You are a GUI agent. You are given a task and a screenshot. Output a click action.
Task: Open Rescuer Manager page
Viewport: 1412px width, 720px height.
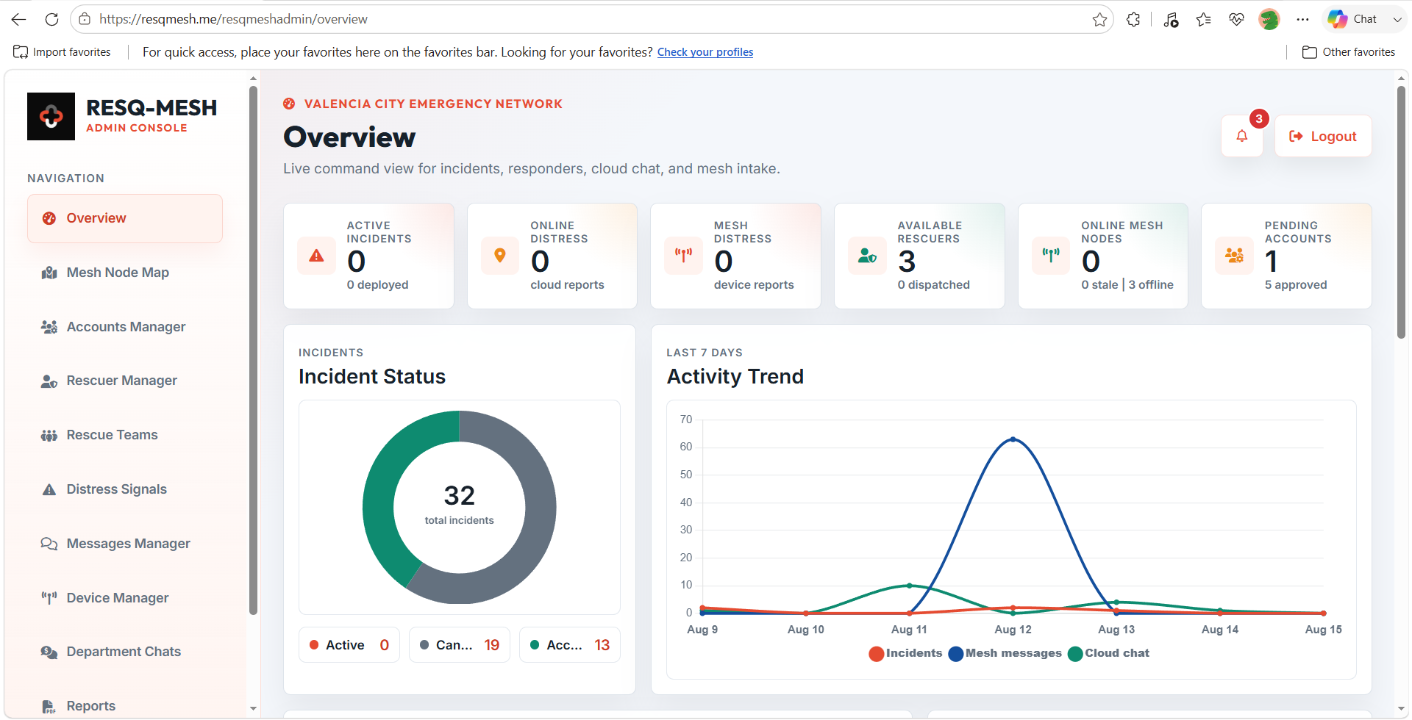click(125, 381)
